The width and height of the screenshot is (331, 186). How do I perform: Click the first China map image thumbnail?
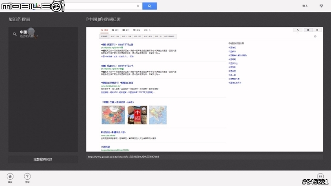113,115
